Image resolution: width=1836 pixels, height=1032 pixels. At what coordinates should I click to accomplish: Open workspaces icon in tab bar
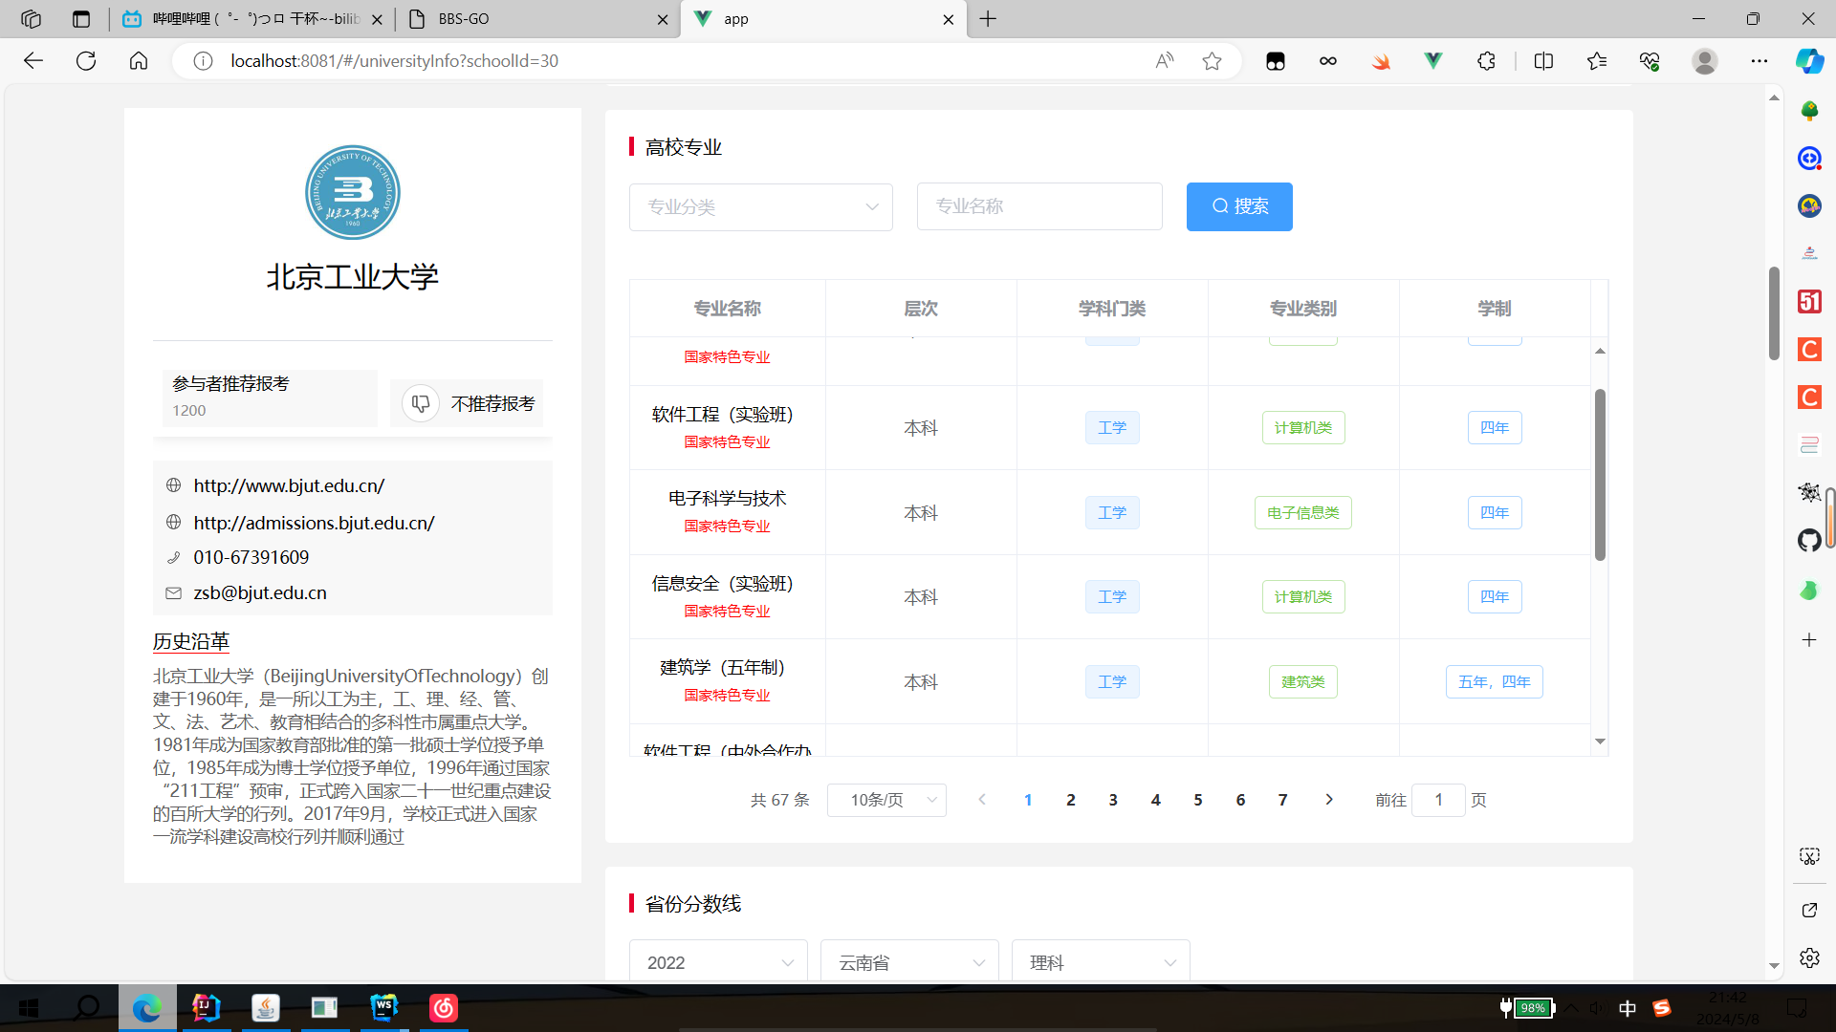31,19
